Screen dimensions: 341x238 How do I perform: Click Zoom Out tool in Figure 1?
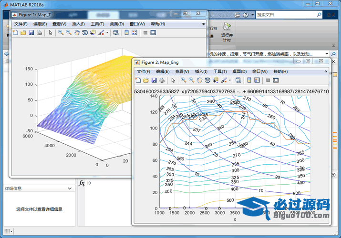tap(69, 33)
